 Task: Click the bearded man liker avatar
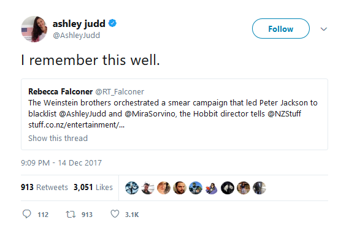coord(180,188)
